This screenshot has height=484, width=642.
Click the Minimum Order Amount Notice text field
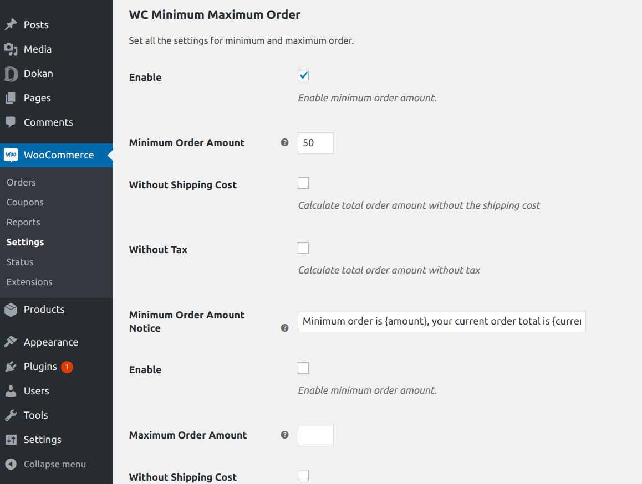(x=442, y=322)
